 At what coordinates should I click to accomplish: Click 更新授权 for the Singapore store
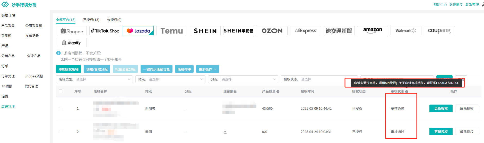[x=441, y=108]
